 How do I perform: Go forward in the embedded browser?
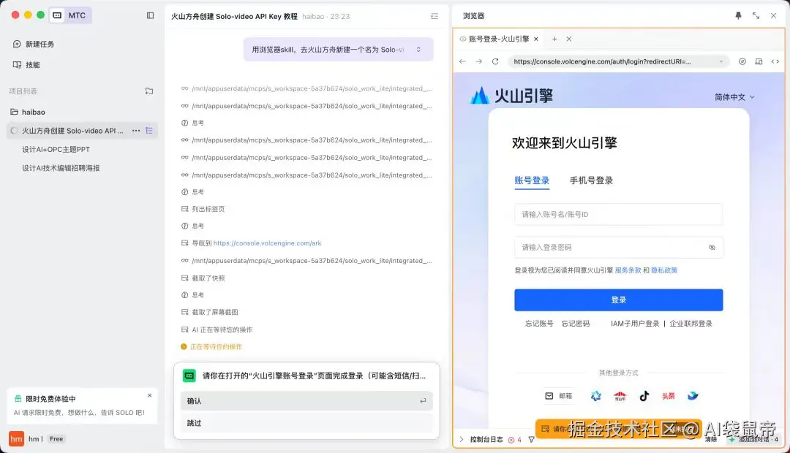tap(478, 61)
